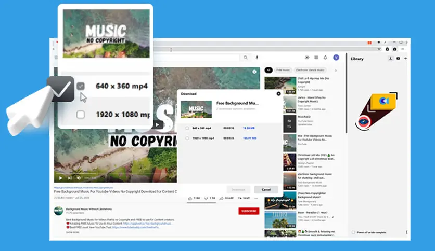Select the Free music filter chip
Screen dimensions: 435x251
click(283, 70)
